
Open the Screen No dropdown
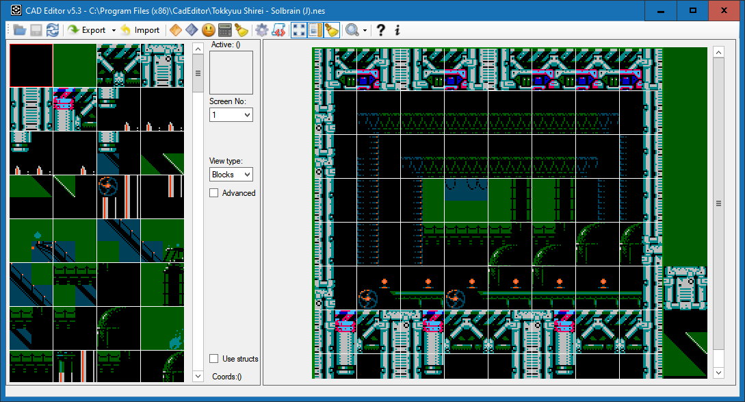point(231,114)
